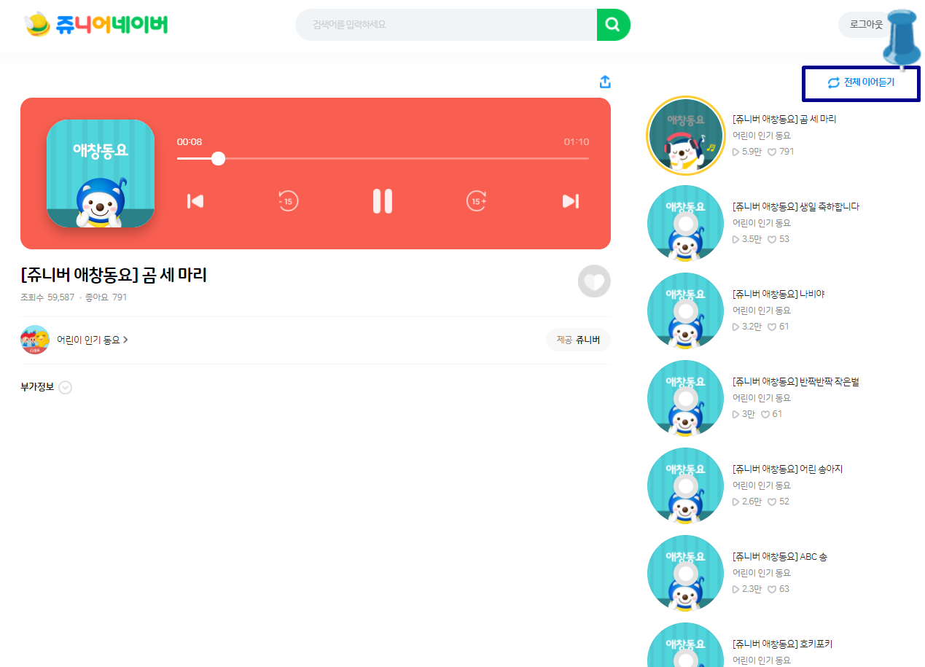Open playlist title 곰 세 마리
Image resolution: width=925 pixels, height=667 pixels.
(784, 120)
